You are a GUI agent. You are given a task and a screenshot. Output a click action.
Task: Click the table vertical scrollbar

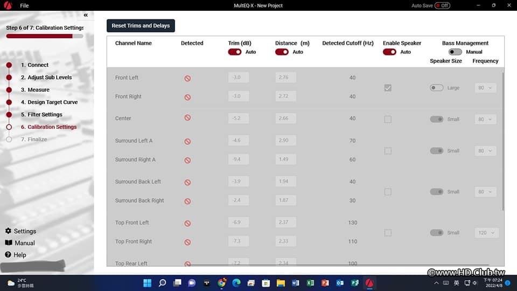[503, 142]
